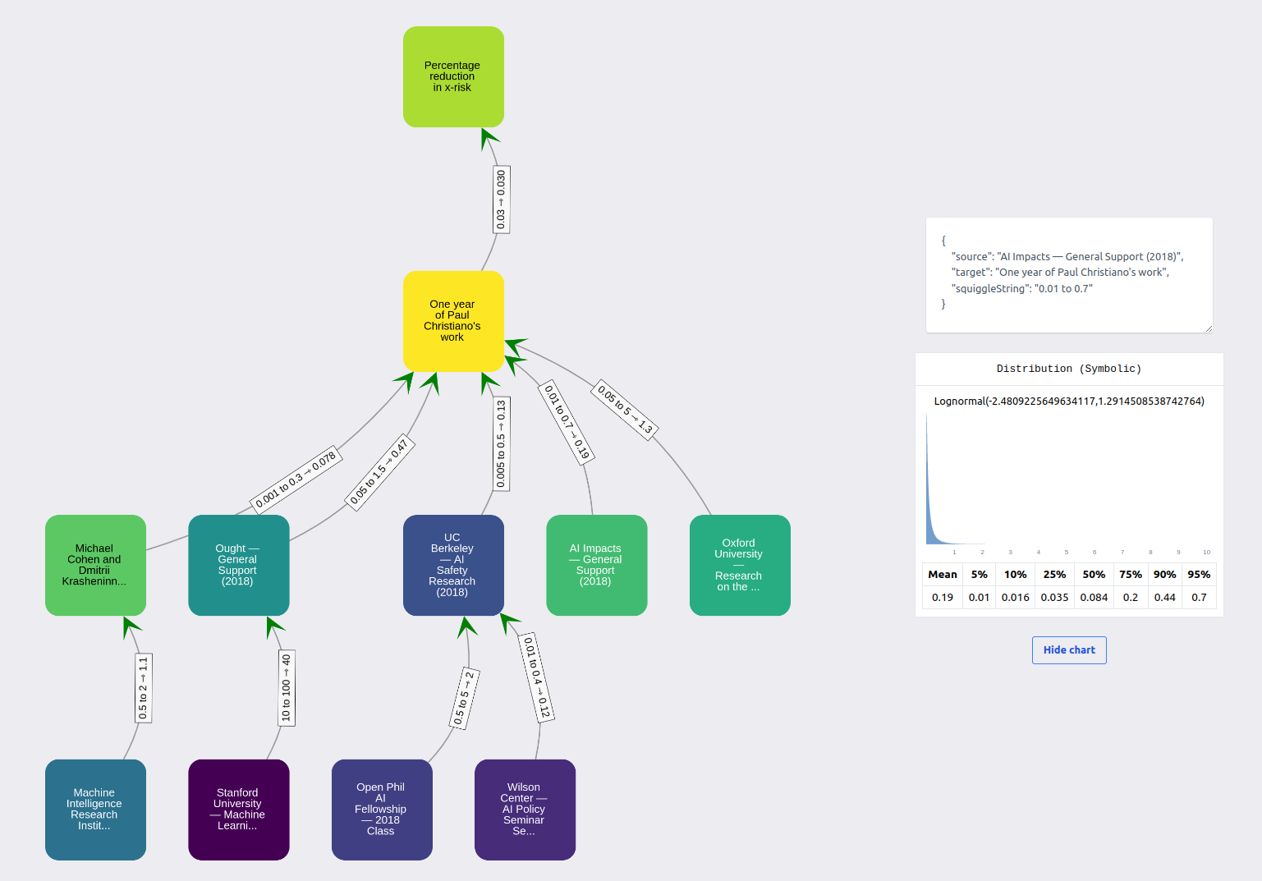Select the 90% value 0.44 cell
Viewport: 1262px width, 881px height.
click(x=1164, y=597)
